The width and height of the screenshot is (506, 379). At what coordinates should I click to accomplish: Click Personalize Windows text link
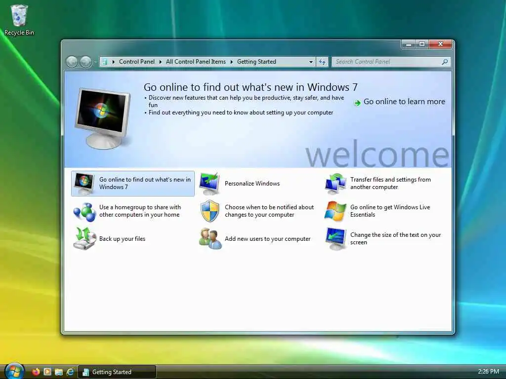tap(253, 184)
